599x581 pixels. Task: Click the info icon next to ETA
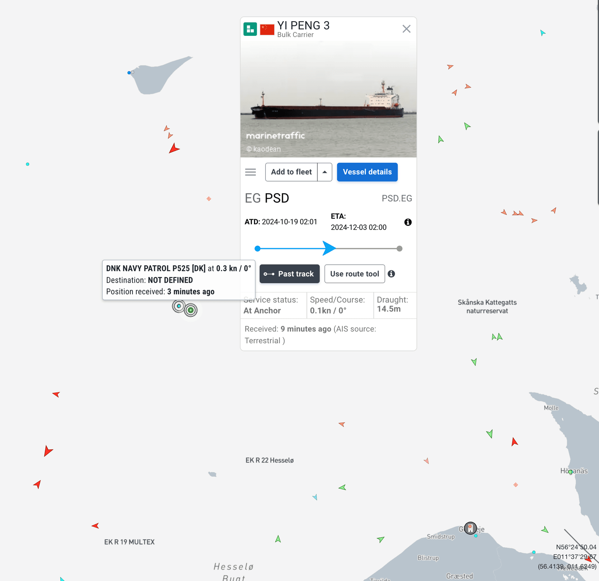(408, 222)
